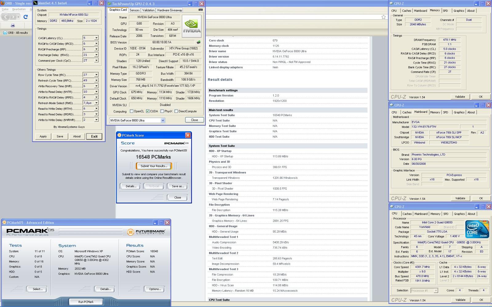
Task: Click Apply in MemSet
Action: click(x=43, y=136)
